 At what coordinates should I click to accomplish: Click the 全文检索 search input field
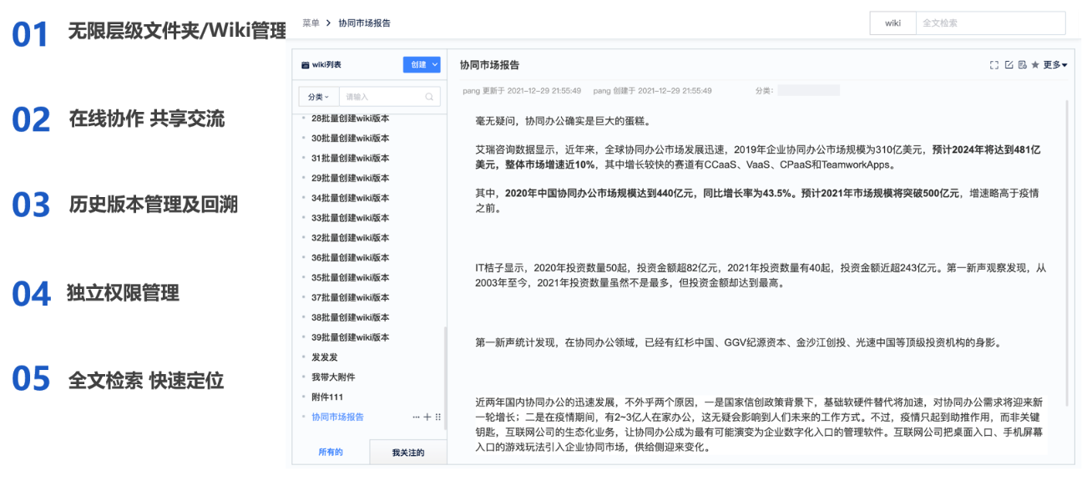(989, 23)
